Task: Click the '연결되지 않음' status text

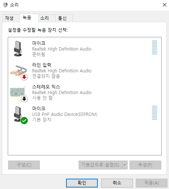Action: point(46,76)
